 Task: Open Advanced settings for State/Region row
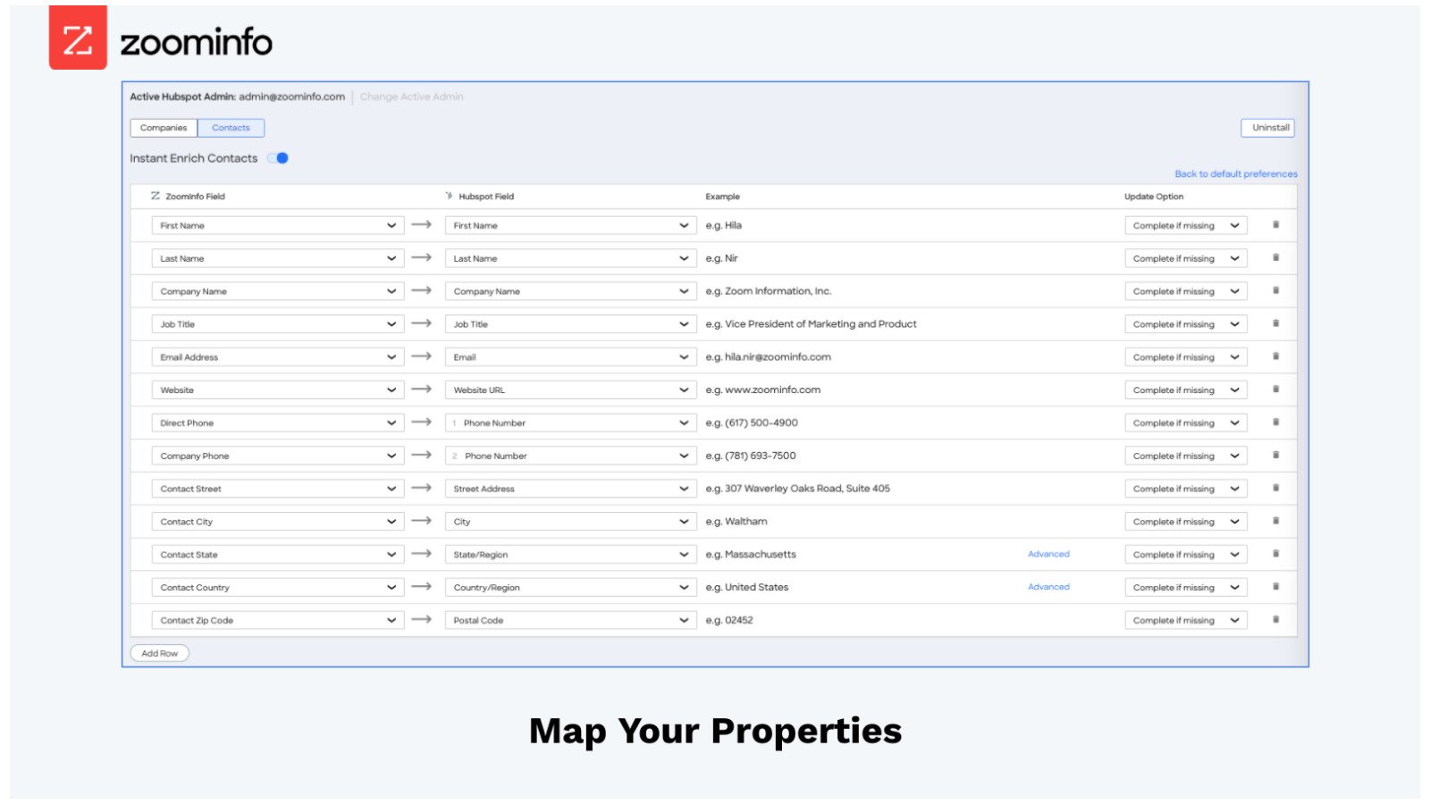coord(1048,554)
